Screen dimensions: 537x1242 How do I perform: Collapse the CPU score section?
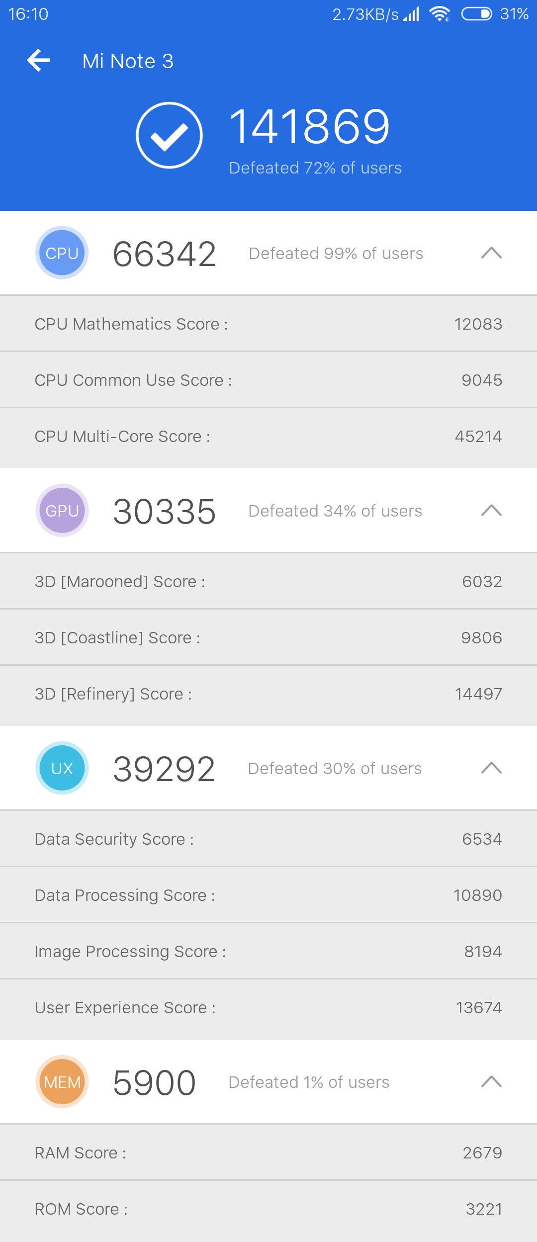pyautogui.click(x=492, y=253)
